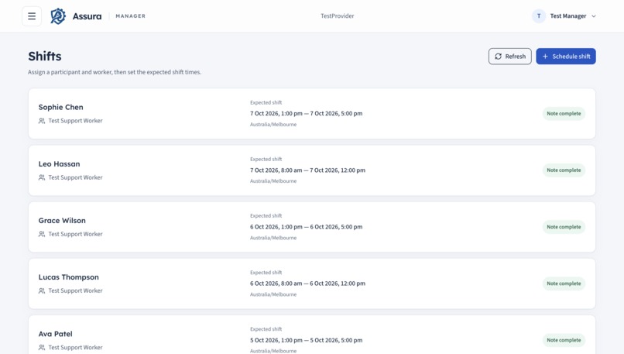Select shift time 6 Oct 8:00 am – 12:00 pm

click(307, 284)
